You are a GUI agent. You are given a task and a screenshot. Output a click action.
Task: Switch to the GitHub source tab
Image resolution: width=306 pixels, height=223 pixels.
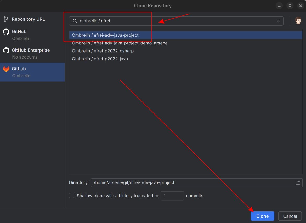tap(32, 35)
